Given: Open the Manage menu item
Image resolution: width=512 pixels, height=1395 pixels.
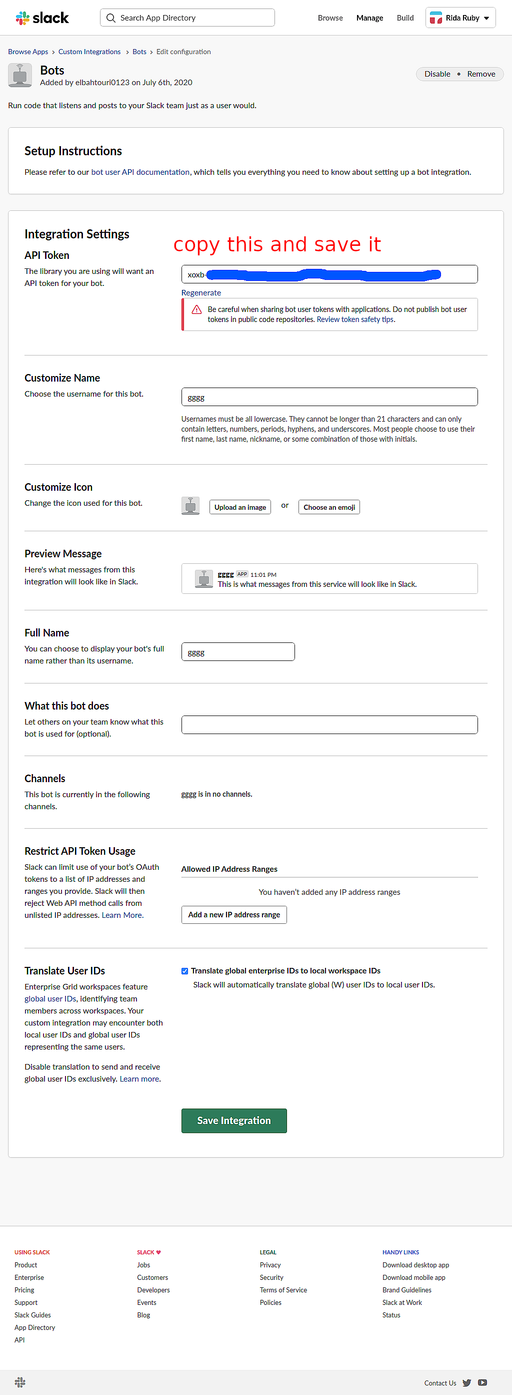Looking at the screenshot, I should (x=370, y=18).
